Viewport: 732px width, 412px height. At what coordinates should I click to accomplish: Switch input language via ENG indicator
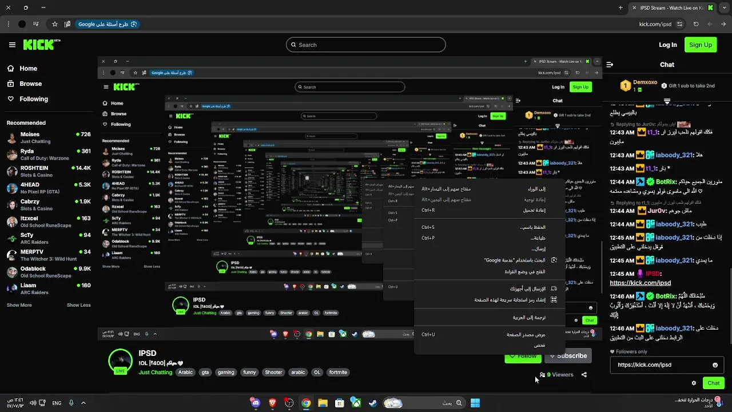(57, 403)
